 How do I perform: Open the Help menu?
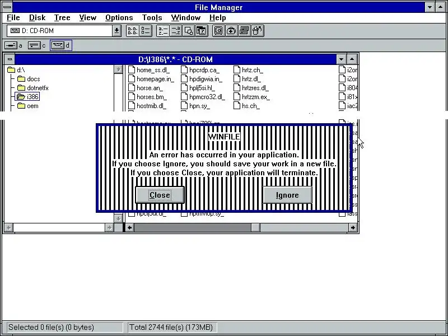tap(217, 18)
